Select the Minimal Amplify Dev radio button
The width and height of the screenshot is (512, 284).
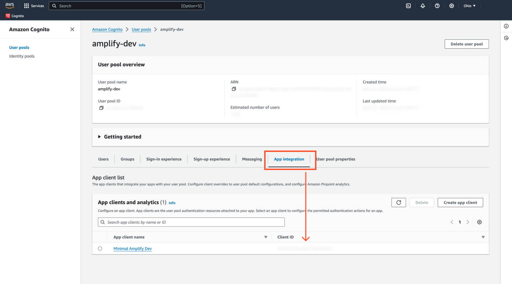tap(100, 248)
